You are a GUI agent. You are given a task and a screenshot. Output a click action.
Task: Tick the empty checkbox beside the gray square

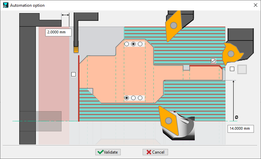click(232, 69)
